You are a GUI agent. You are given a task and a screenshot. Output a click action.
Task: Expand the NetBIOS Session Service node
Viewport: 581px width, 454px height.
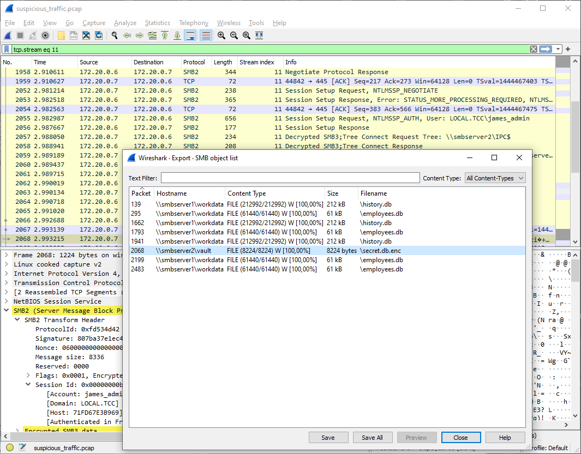click(x=7, y=301)
